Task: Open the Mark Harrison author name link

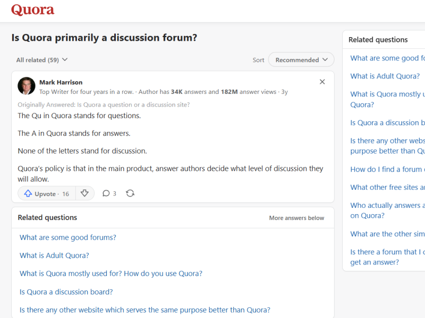Action: [61, 82]
